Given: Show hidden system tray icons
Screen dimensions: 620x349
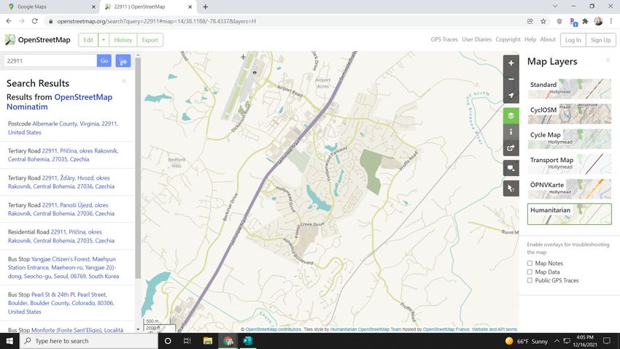Looking at the screenshot, I should pos(557,341).
